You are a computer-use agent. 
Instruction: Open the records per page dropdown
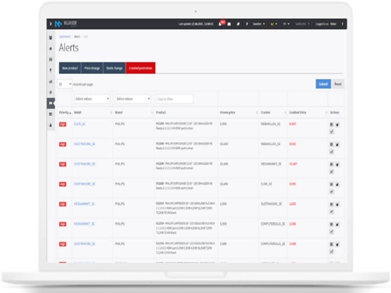click(65, 84)
